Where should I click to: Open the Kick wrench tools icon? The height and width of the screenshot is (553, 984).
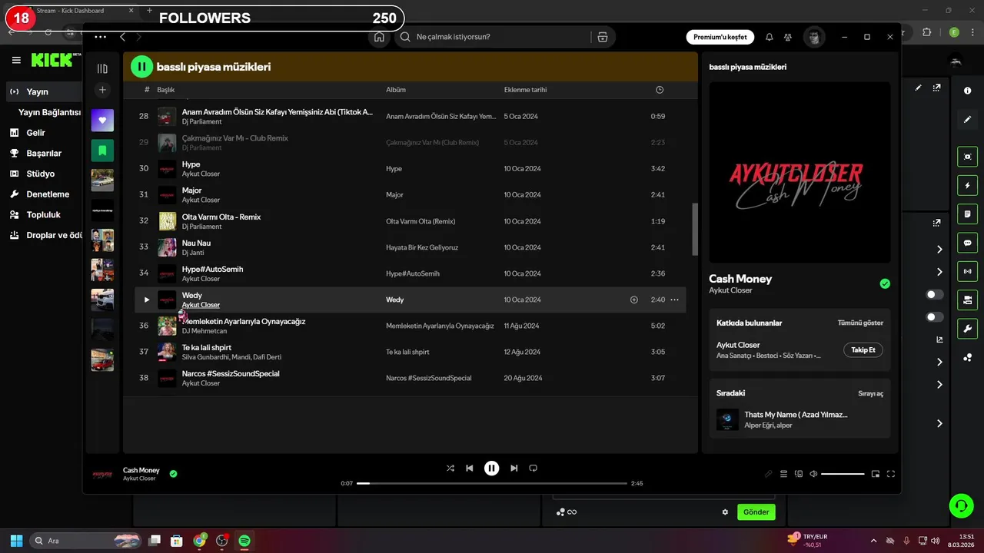point(967,329)
